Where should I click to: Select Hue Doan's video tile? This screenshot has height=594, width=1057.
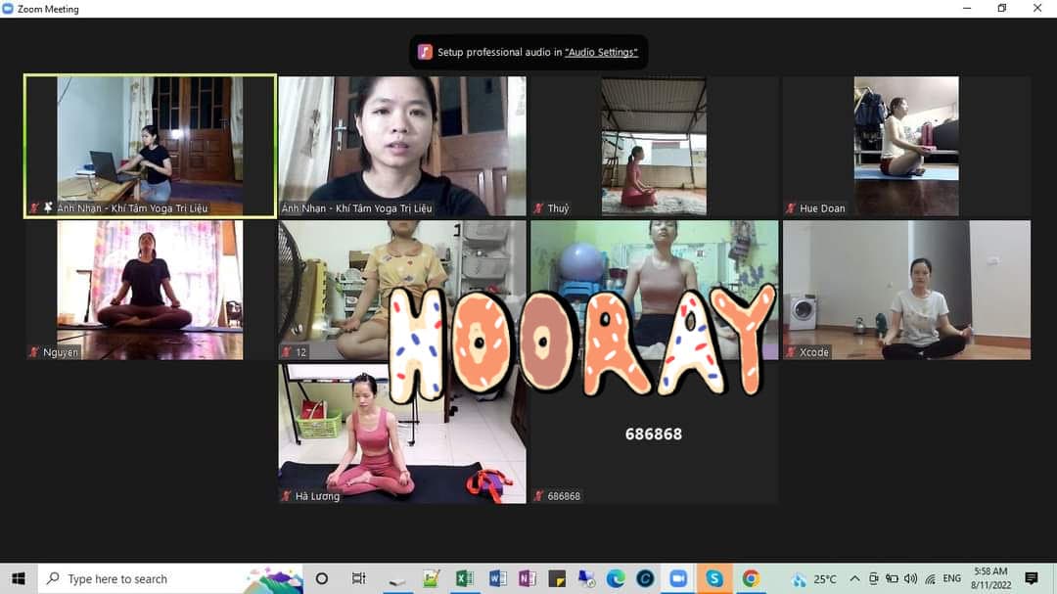coord(906,147)
